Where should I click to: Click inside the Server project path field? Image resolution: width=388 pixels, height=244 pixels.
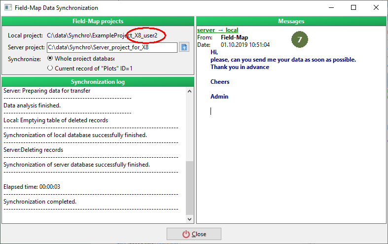click(x=112, y=47)
